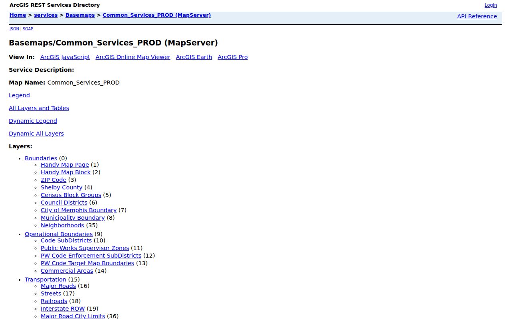This screenshot has width=511, height=319.
Task: Open Dynamic All Layers link
Action: click(x=36, y=134)
